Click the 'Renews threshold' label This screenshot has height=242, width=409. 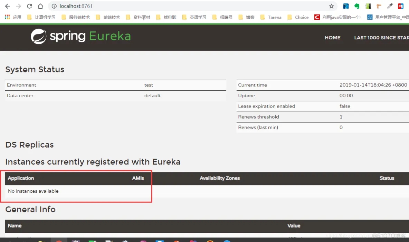(x=258, y=117)
